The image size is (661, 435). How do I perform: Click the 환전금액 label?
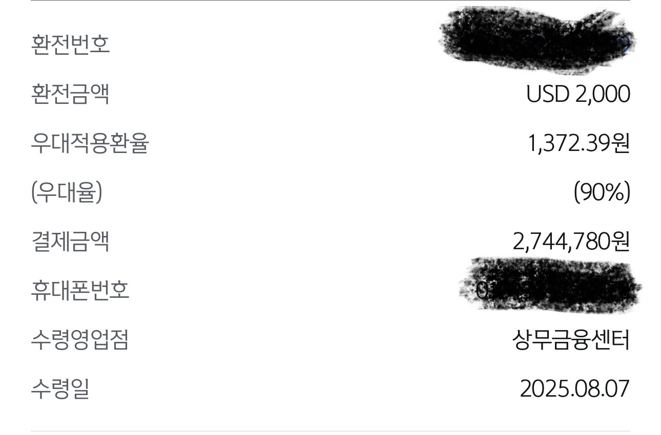point(70,94)
